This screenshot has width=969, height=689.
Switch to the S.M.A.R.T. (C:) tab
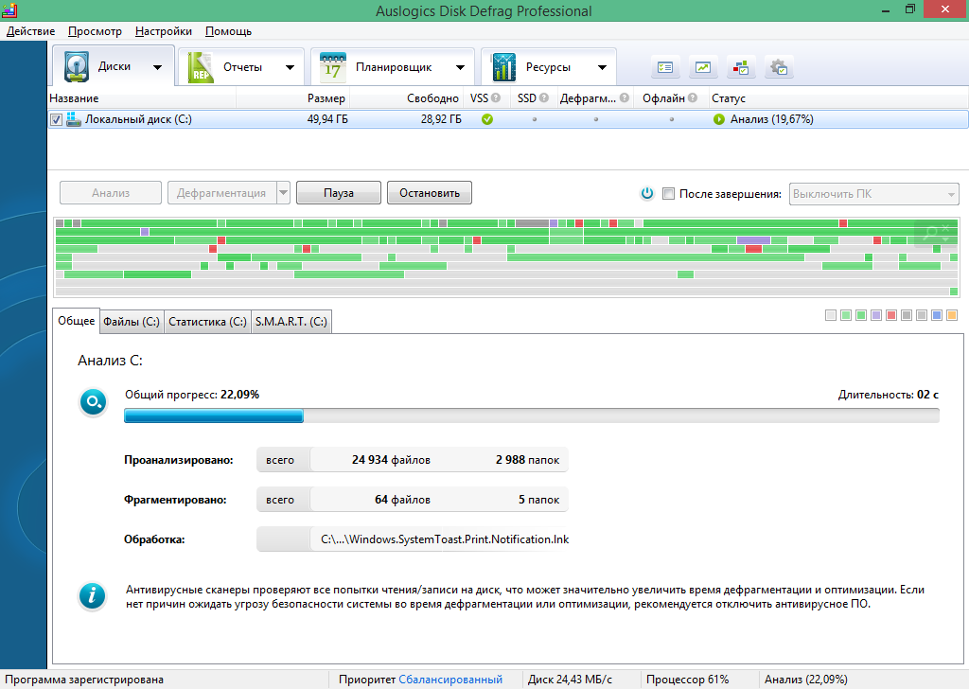(290, 321)
